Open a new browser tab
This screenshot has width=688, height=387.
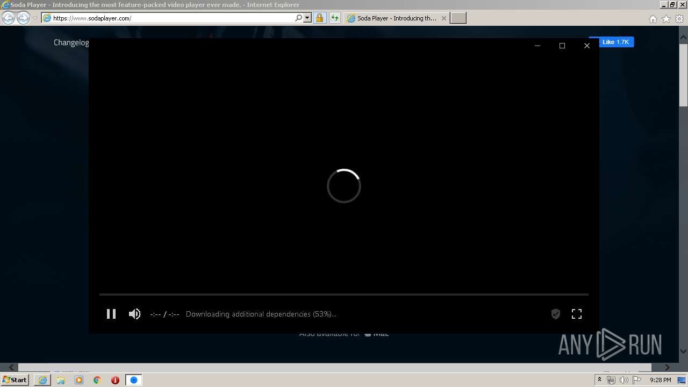(458, 18)
